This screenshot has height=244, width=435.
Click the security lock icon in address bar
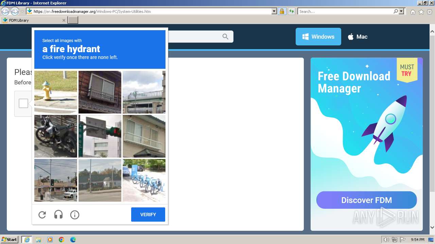click(282, 11)
